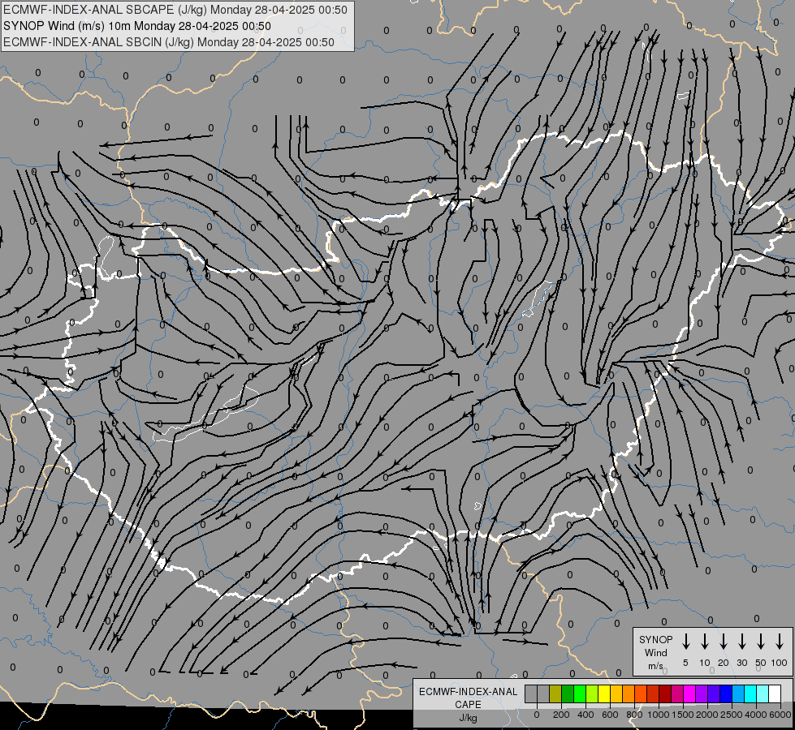Select the dark green CAPE swatch
The image size is (795, 730).
click(568, 693)
